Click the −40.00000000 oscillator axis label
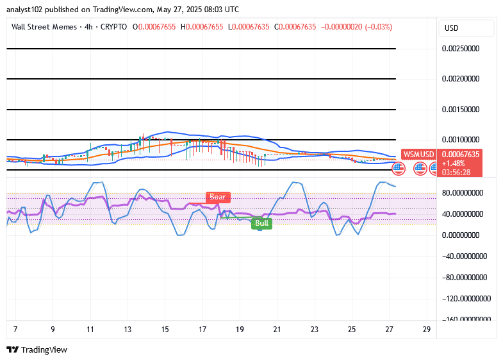 465,256
